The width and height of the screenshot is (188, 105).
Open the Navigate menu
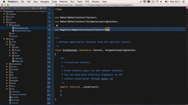[x=45, y=1]
